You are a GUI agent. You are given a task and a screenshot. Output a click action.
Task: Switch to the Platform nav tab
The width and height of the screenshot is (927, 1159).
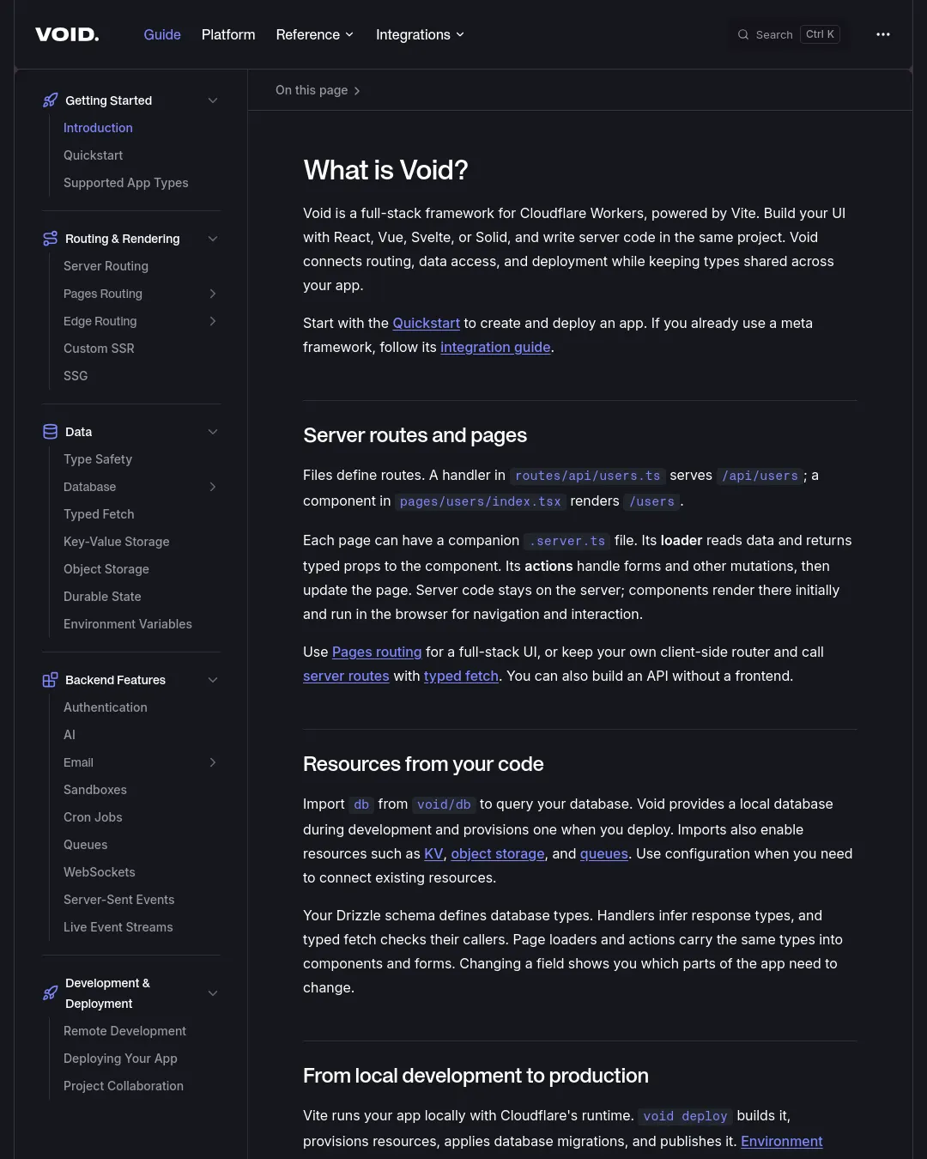228,34
